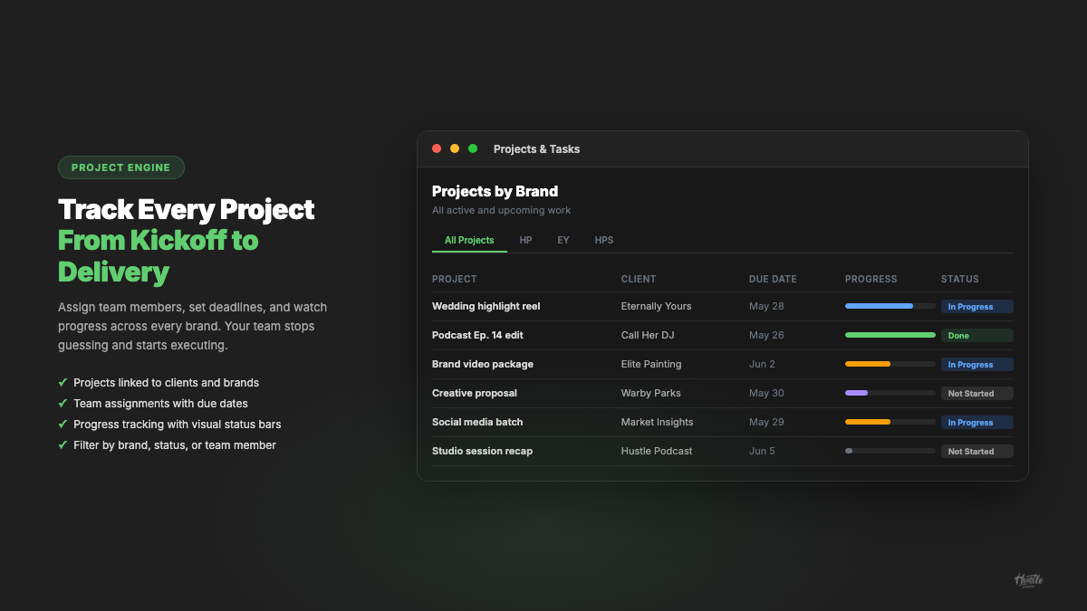Click the PROJECT ENGINE badge
1087x611 pixels.
[x=121, y=167]
